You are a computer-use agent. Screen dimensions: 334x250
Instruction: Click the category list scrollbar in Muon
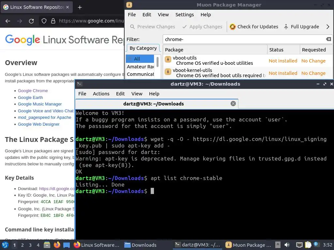pos(158,62)
